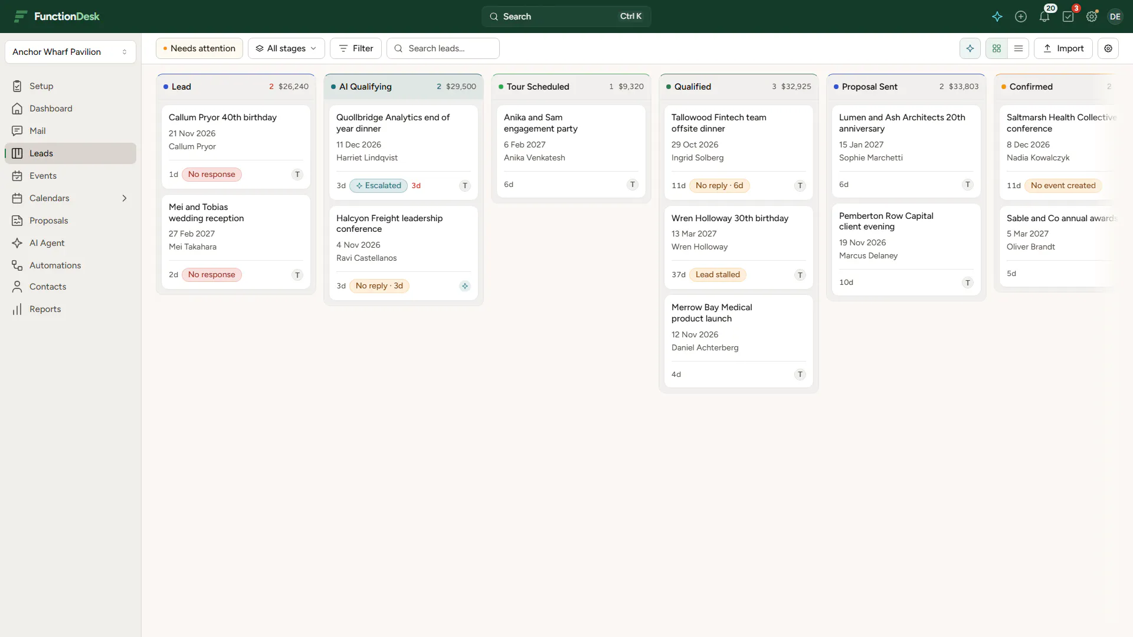Open the All stages dropdown

[286, 48]
